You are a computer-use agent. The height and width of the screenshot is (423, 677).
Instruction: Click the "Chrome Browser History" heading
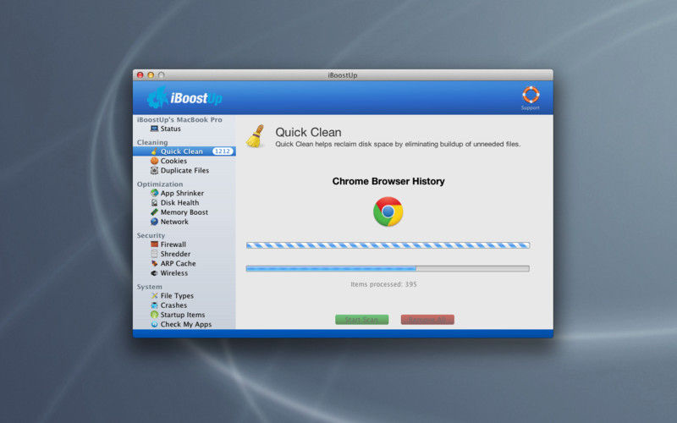coord(388,181)
